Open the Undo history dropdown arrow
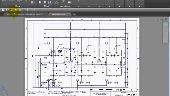Image resolution: width=170 pixels, height=96 pixels. [x=31, y=10]
